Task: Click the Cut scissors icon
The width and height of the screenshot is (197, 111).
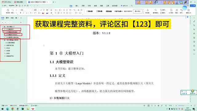Action: click(x=16, y=10)
